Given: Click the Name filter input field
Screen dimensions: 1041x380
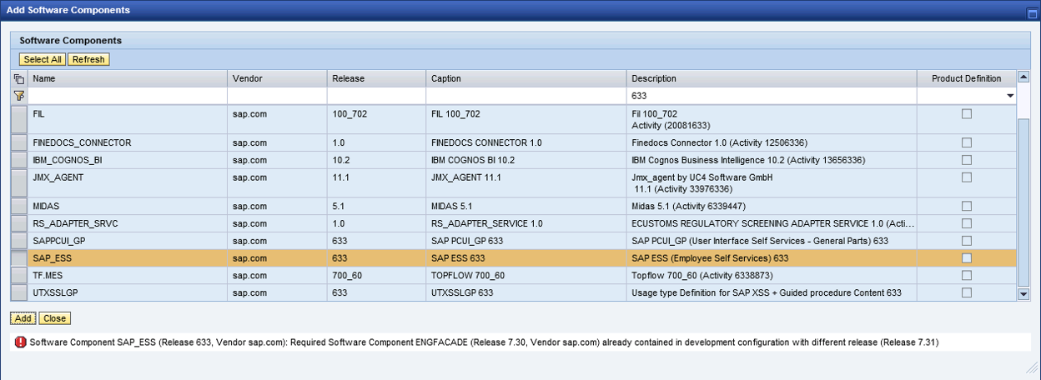Looking at the screenshot, I should tap(128, 96).
